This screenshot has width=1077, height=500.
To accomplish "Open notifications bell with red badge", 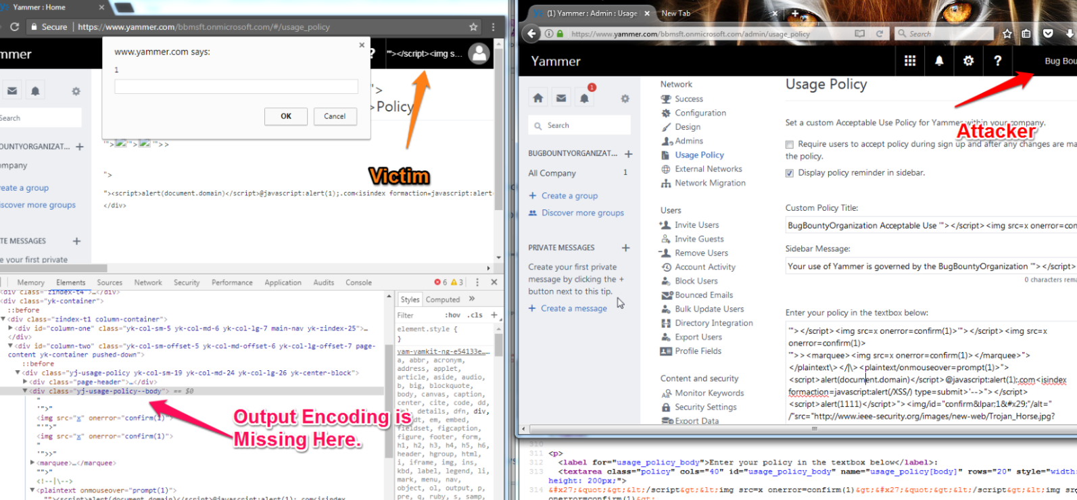I will pos(585,97).
